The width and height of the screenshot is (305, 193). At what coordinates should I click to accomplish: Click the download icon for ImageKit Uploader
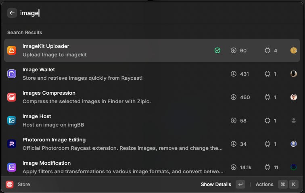pyautogui.click(x=234, y=50)
